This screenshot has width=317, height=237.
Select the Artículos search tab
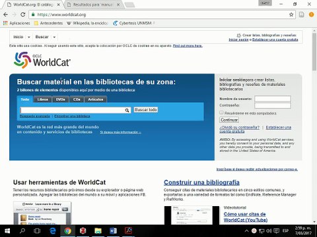coord(96,99)
